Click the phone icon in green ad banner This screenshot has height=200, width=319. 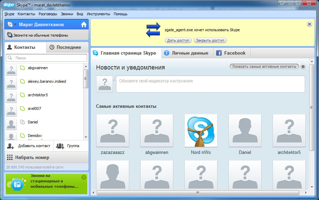coord(17,184)
